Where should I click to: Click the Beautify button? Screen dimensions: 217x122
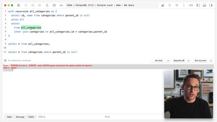pyautogui.click(x=179, y=61)
